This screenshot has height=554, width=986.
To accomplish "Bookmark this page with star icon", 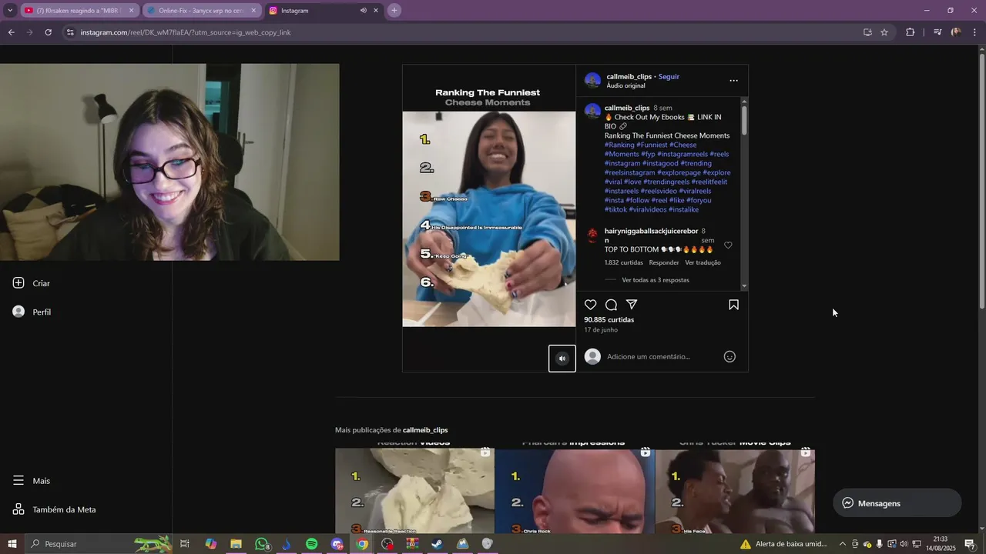I will pyautogui.click(x=884, y=32).
